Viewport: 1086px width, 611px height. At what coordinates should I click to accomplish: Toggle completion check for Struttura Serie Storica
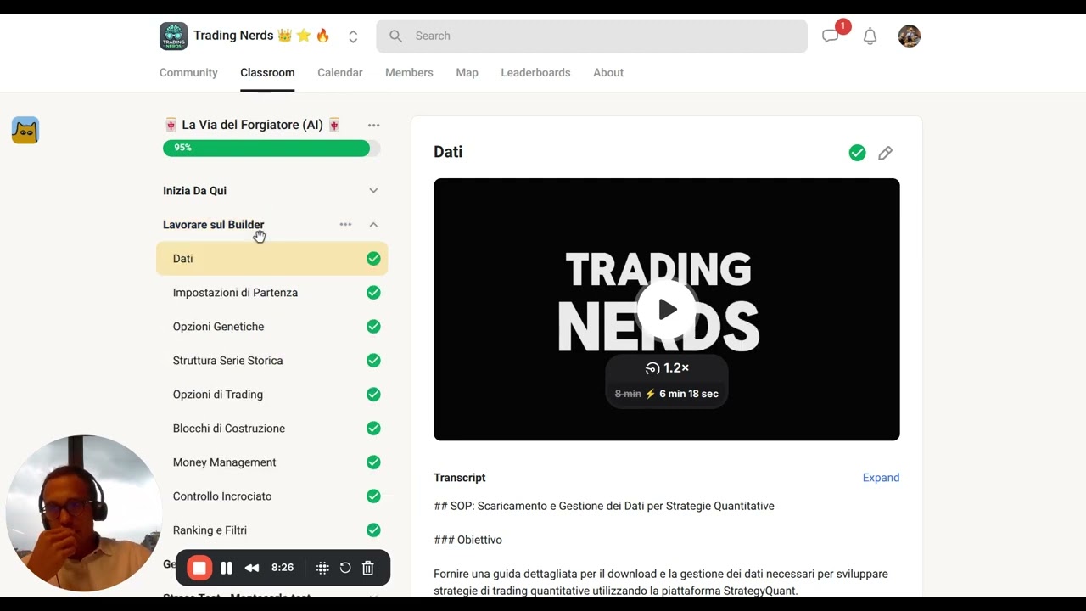(373, 361)
